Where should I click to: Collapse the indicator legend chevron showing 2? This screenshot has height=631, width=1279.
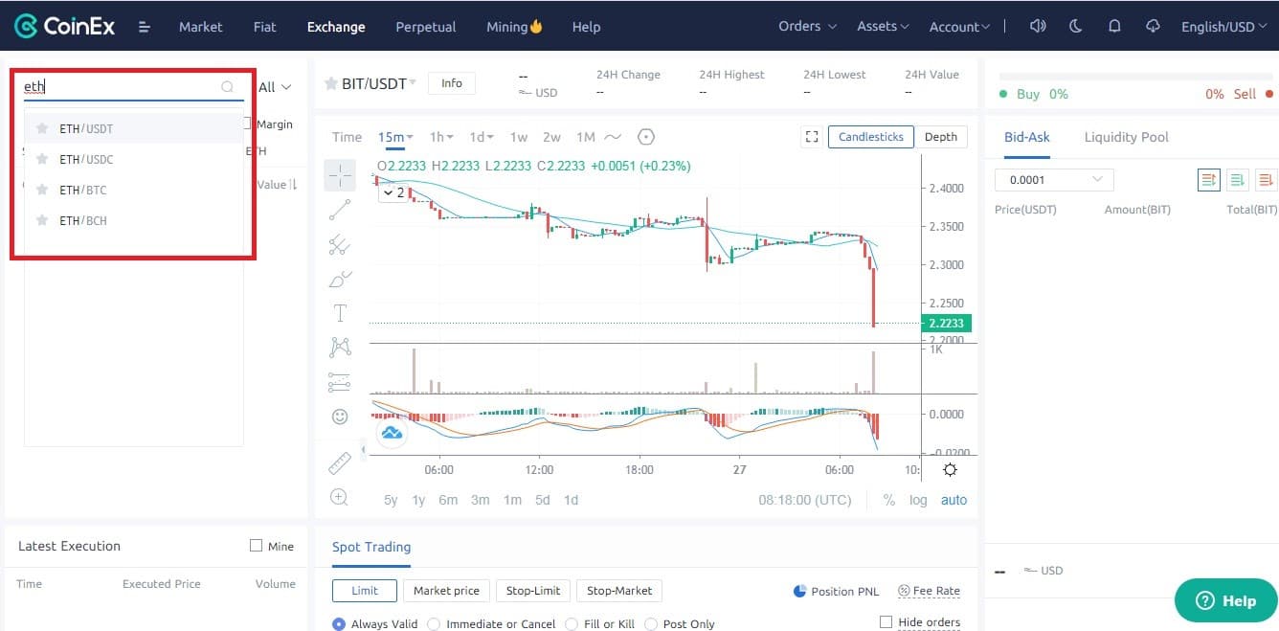click(x=393, y=192)
